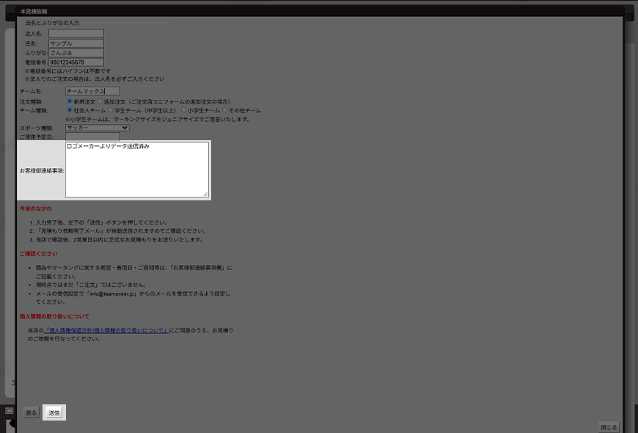Open the 個人情報保護方針 privacy policy link

pos(106,330)
